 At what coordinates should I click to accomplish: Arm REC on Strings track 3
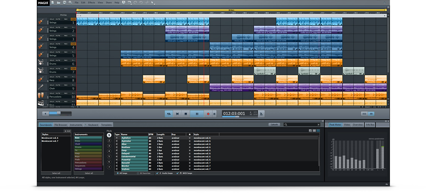point(66,36)
